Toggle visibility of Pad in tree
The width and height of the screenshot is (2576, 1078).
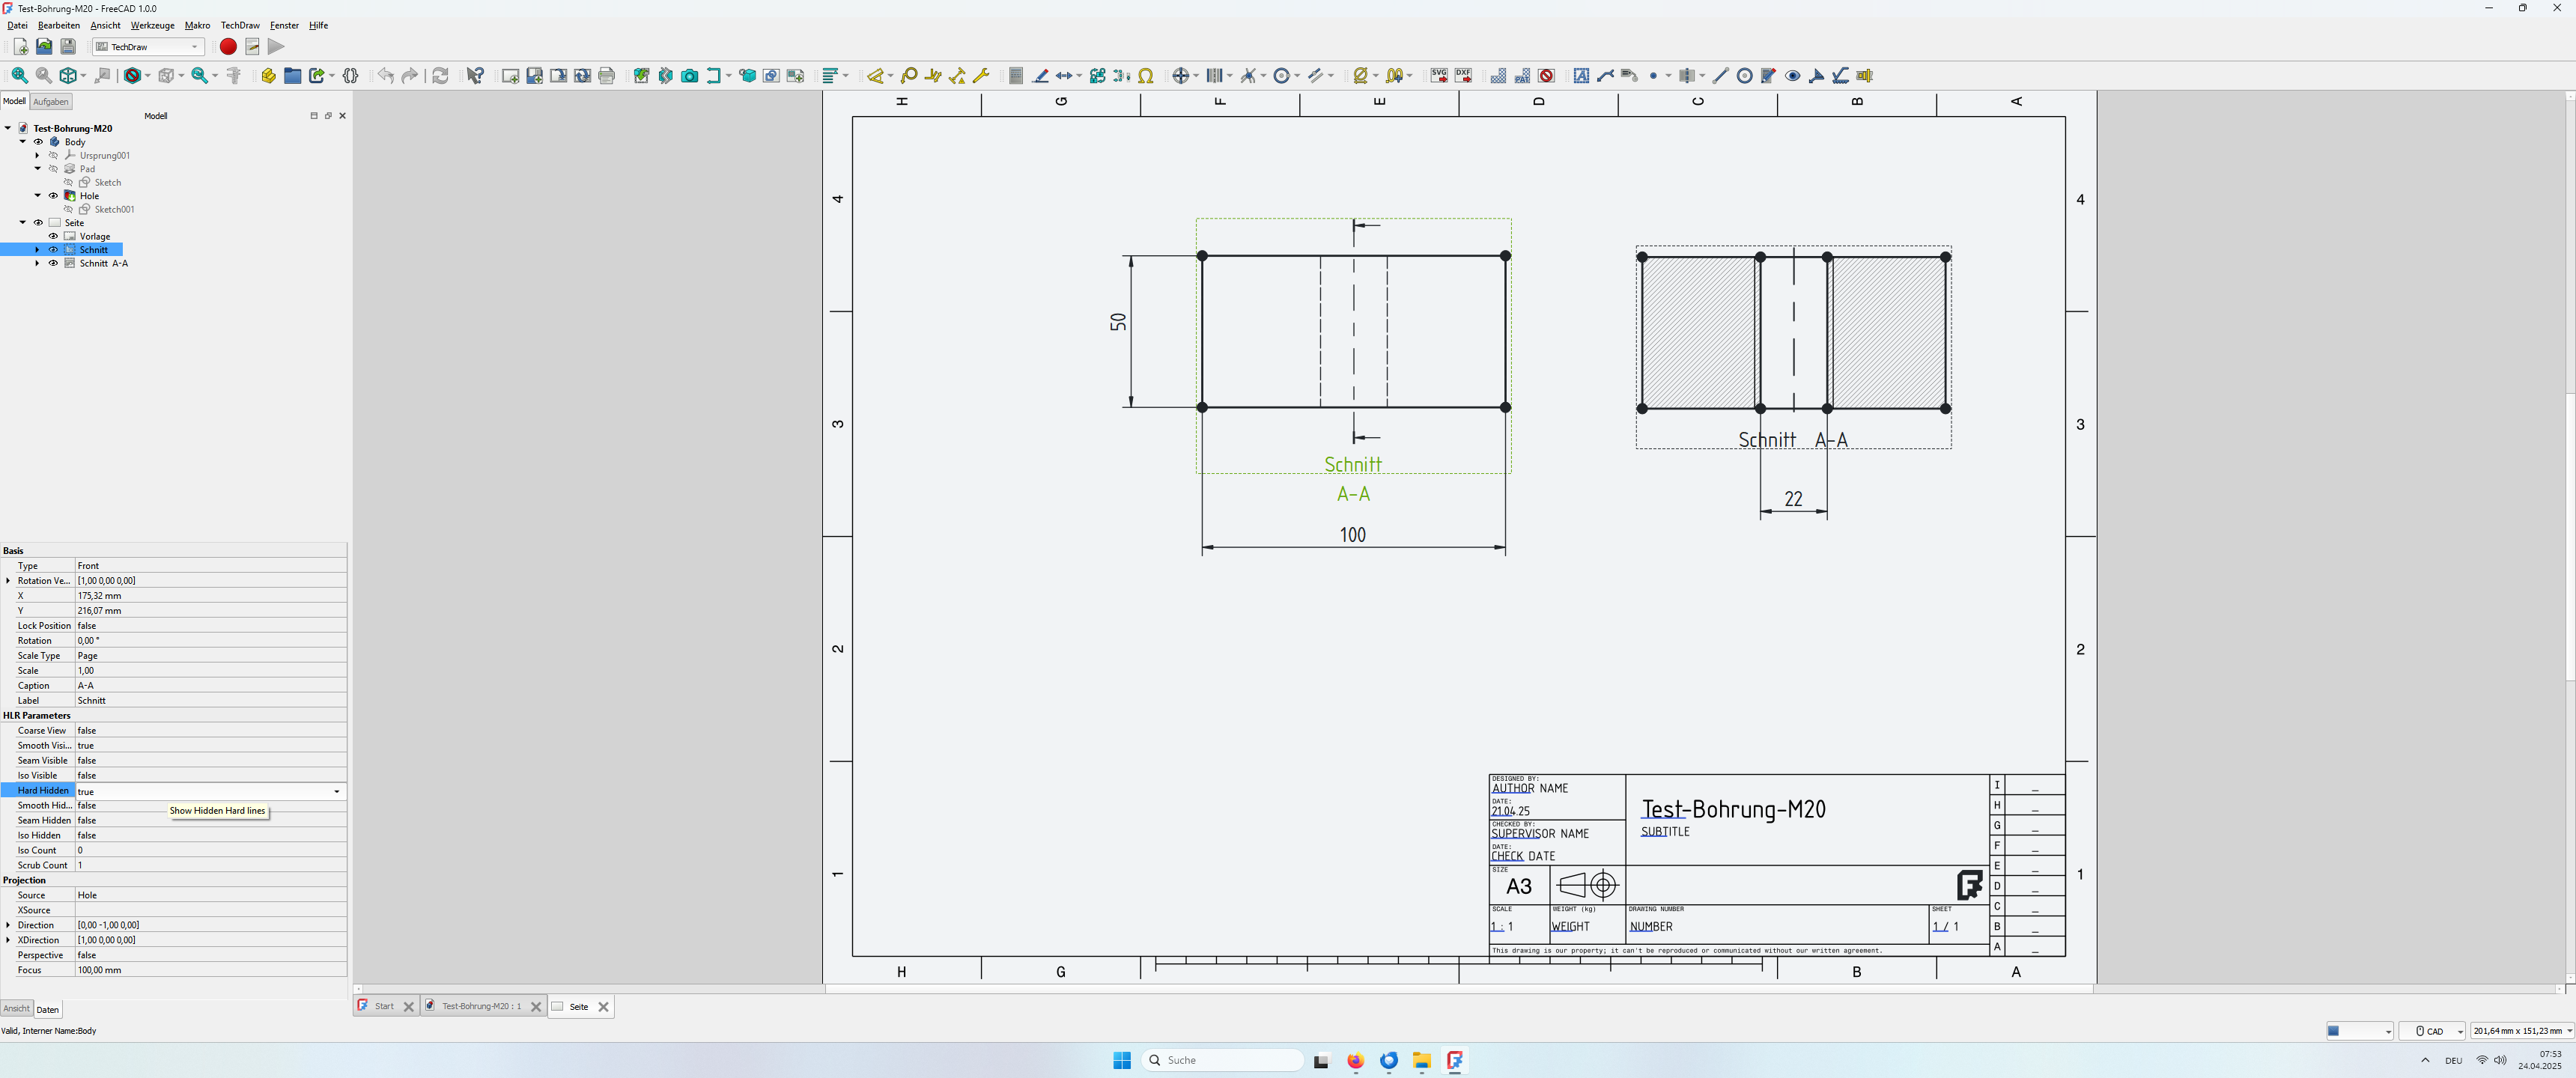click(53, 169)
